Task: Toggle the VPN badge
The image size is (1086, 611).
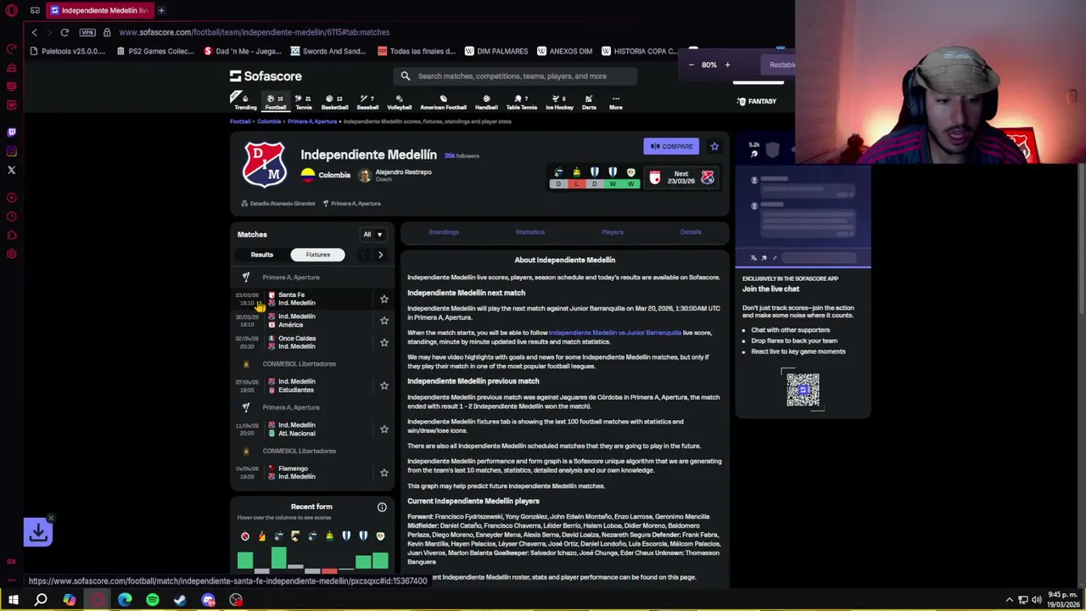Action: point(87,32)
